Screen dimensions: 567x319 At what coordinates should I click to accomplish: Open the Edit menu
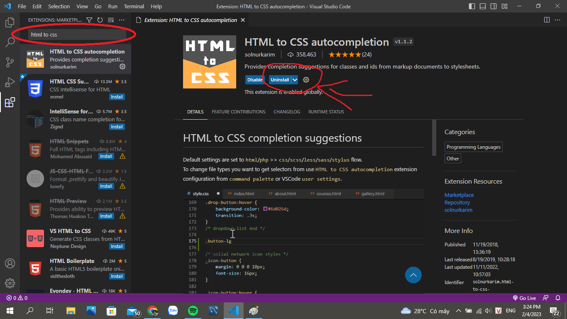click(x=37, y=6)
